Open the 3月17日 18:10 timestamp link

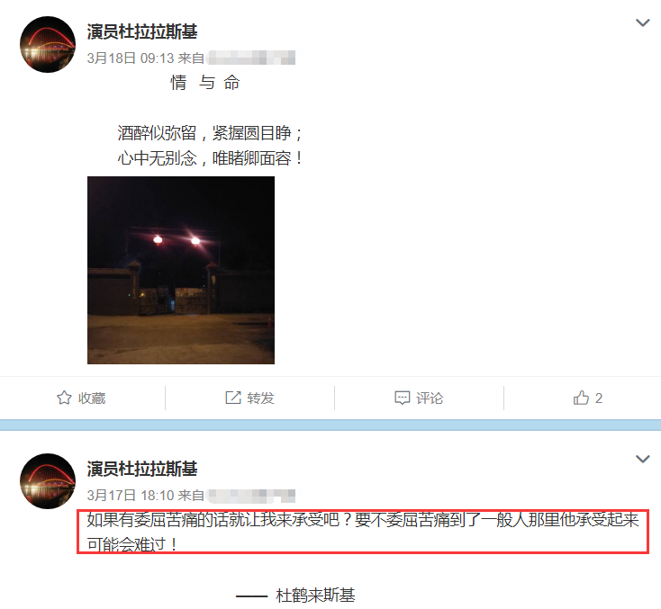pyautogui.click(x=131, y=496)
